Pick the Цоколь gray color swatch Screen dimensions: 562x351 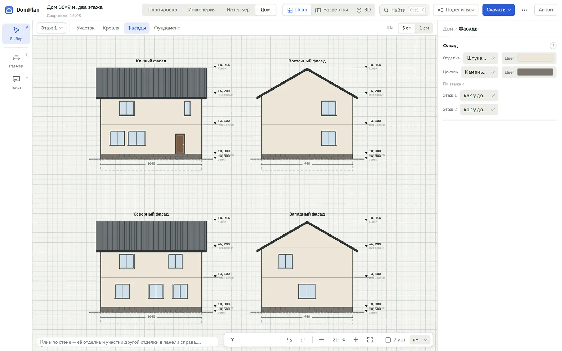[535, 72]
